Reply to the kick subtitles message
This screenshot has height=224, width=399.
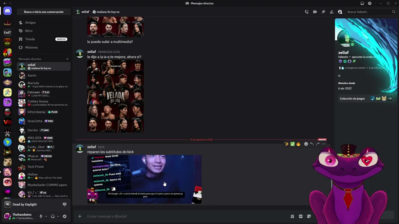pos(312,144)
